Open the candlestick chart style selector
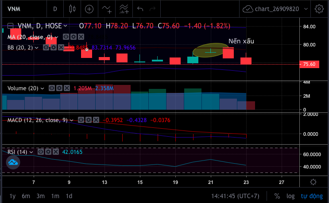This screenshot has height=203, width=329. click(x=72, y=9)
